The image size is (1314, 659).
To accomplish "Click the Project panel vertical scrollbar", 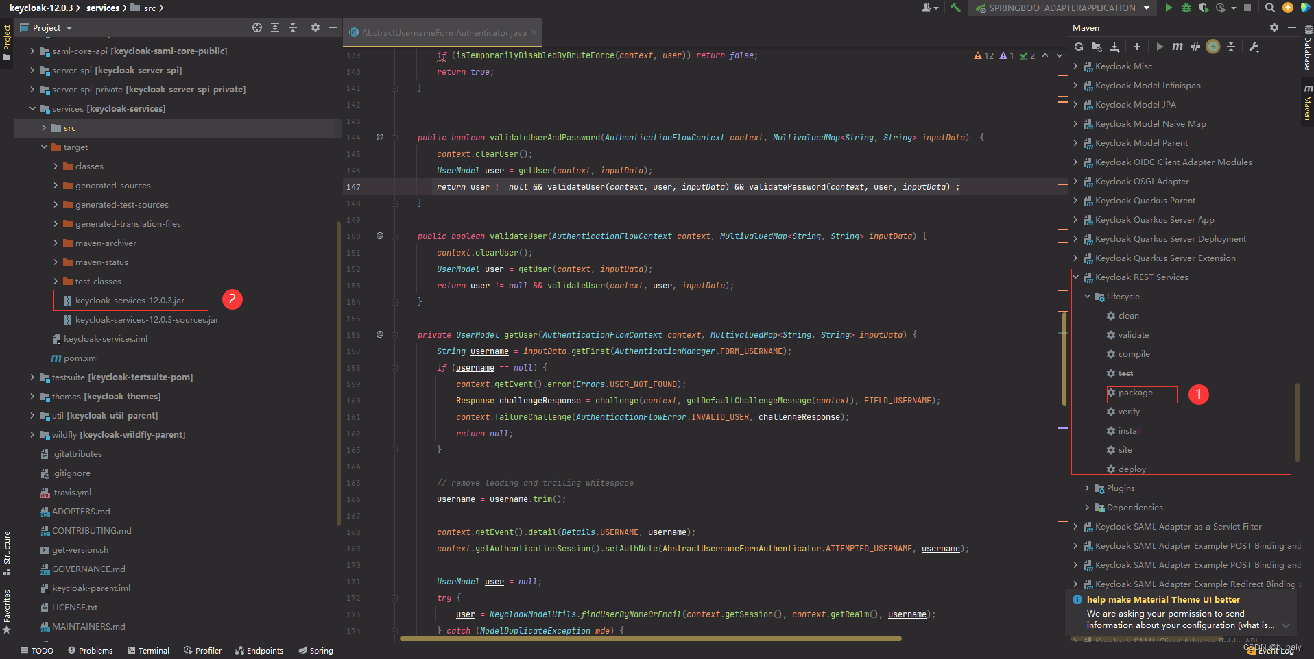I will tap(339, 373).
